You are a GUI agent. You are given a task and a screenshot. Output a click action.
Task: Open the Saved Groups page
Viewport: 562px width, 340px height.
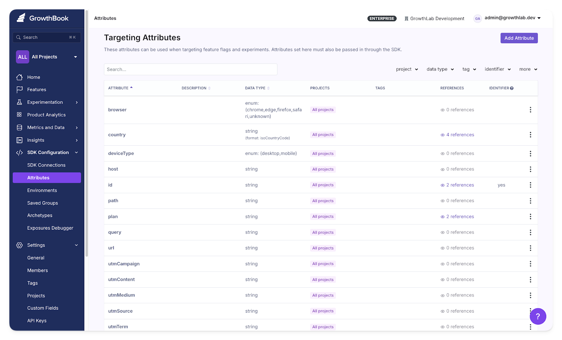43,203
